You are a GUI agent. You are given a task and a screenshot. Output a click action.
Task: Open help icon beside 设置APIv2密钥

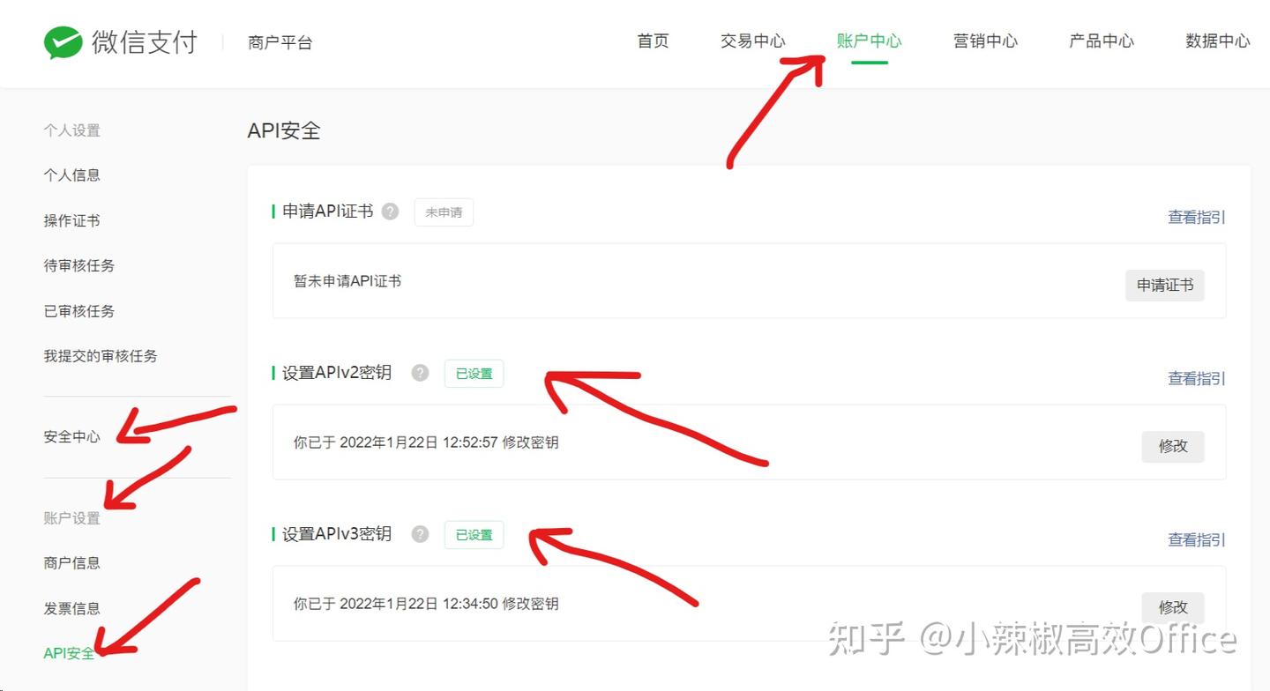[420, 373]
